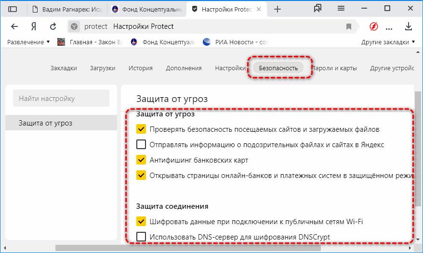Open РИА Новости bookmark

click(235, 42)
